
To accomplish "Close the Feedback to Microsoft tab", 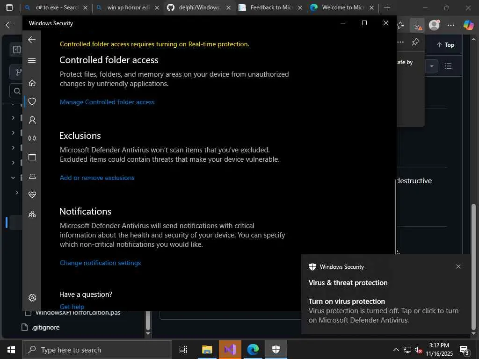I will 300,7.
